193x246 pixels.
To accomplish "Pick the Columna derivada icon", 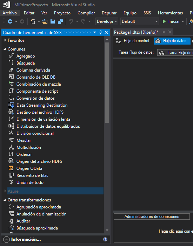I will point(11,70).
